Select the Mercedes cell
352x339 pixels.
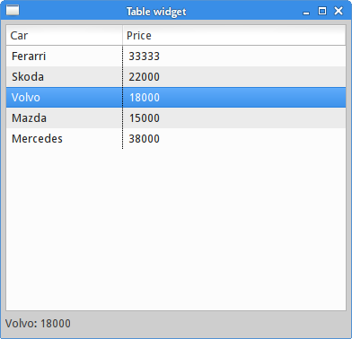(65, 139)
